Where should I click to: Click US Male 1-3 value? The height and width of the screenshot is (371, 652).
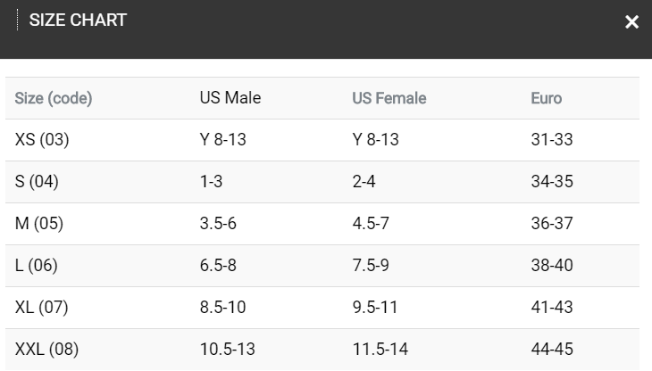(x=212, y=182)
